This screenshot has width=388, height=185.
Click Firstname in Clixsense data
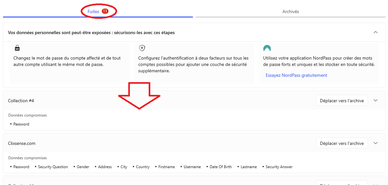(x=167, y=167)
